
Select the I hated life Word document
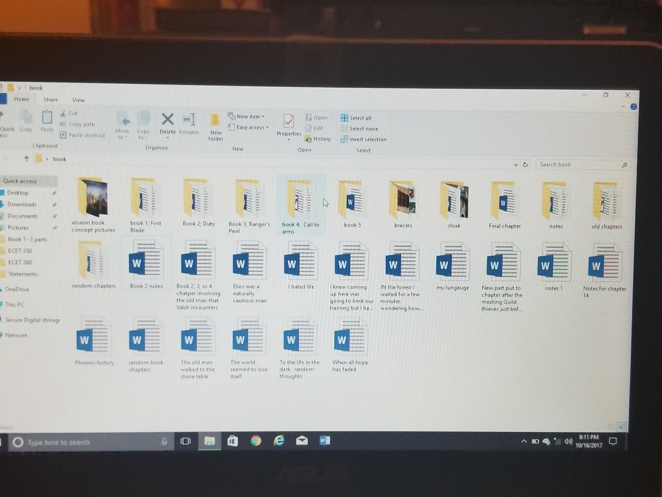[301, 265]
